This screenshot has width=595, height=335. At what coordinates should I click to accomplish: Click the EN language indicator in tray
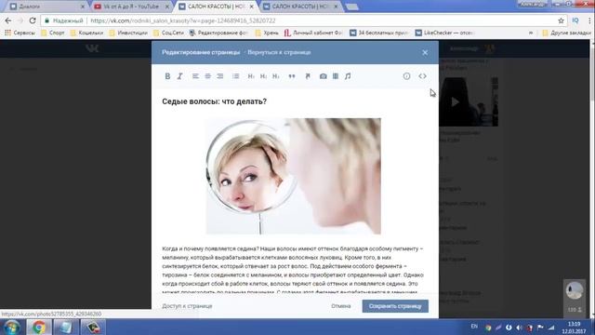coord(474,327)
